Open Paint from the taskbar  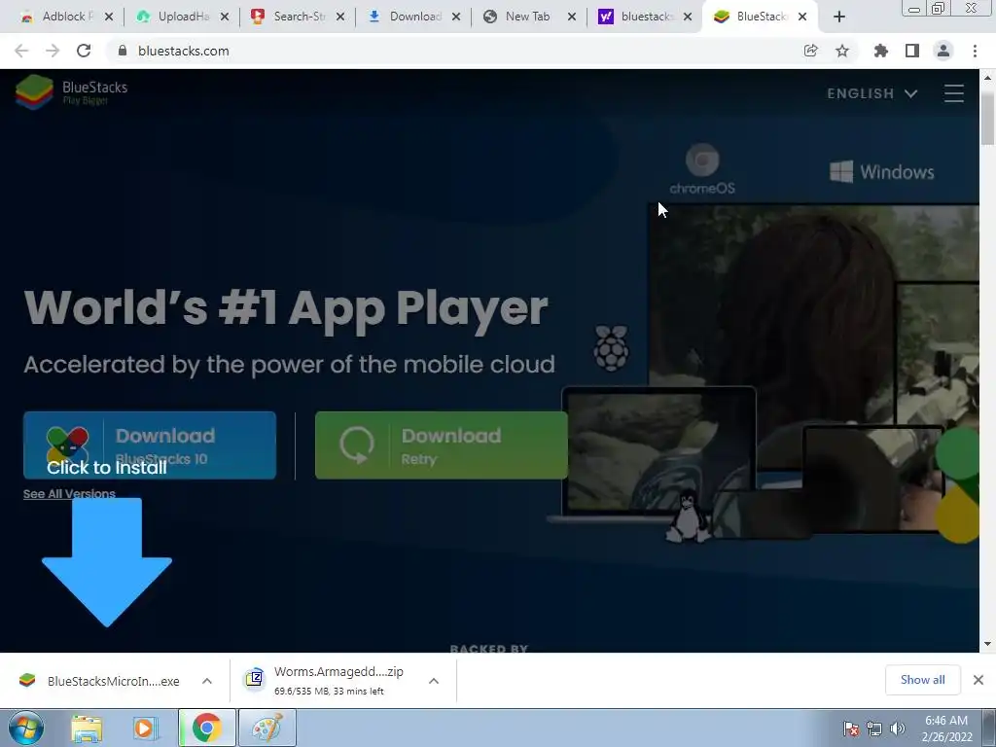[x=267, y=728]
